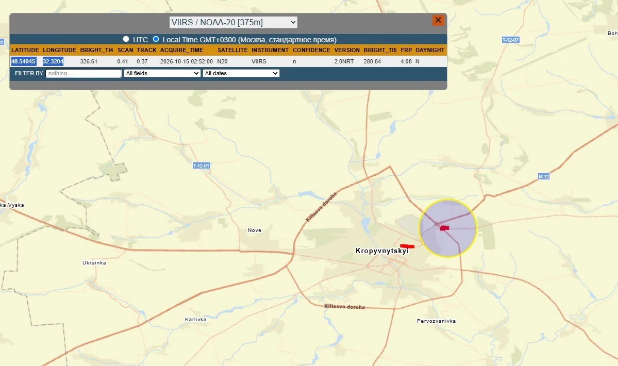Click brightness value 326.61
The height and width of the screenshot is (366, 618).
tap(89, 61)
